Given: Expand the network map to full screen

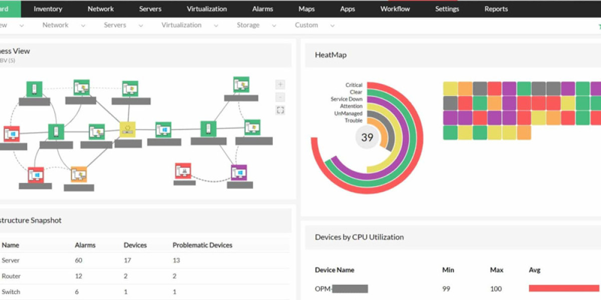Looking at the screenshot, I should 280,110.
